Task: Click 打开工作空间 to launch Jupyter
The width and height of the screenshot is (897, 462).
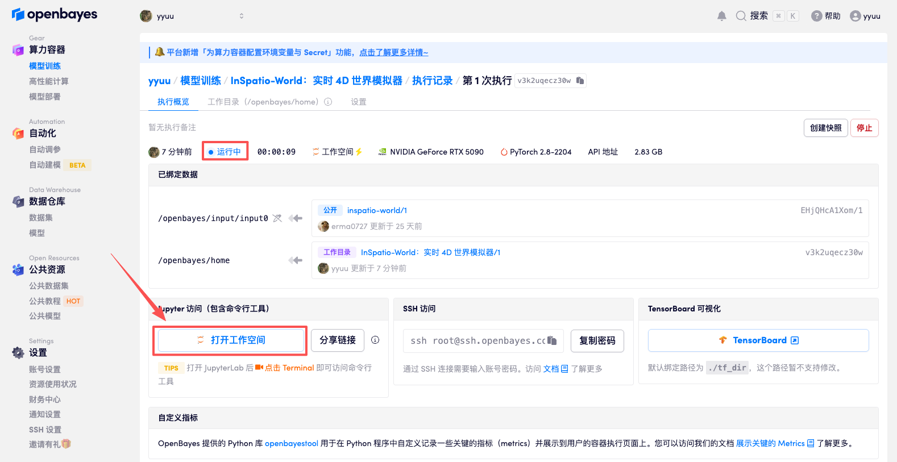Action: 231,340
